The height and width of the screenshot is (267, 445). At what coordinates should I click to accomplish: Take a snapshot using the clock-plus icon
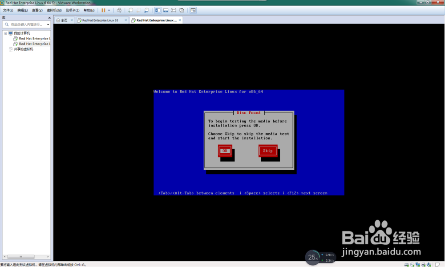pyautogui.click(x=130, y=10)
